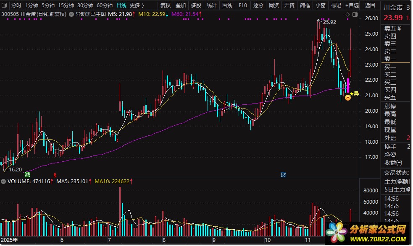Click the 主力净额 main net amount label
Image resolution: width=413 pixels, height=246 pixels.
click(396, 181)
